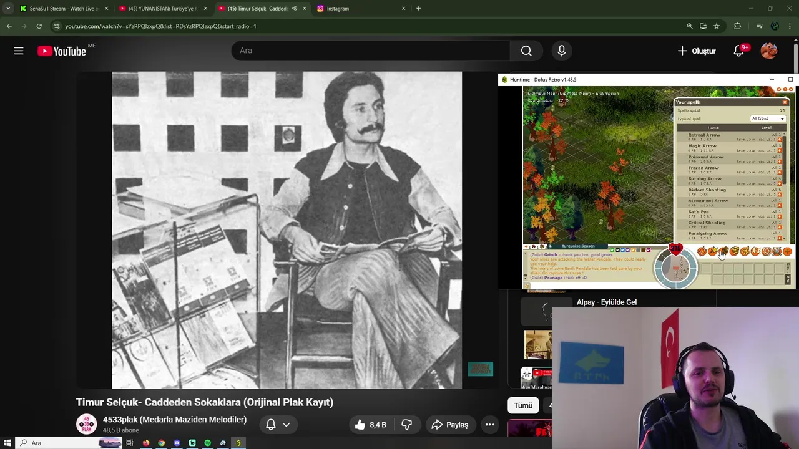The height and width of the screenshot is (449, 799).
Task: Open Task View on the taskbar
Action: tap(130, 443)
